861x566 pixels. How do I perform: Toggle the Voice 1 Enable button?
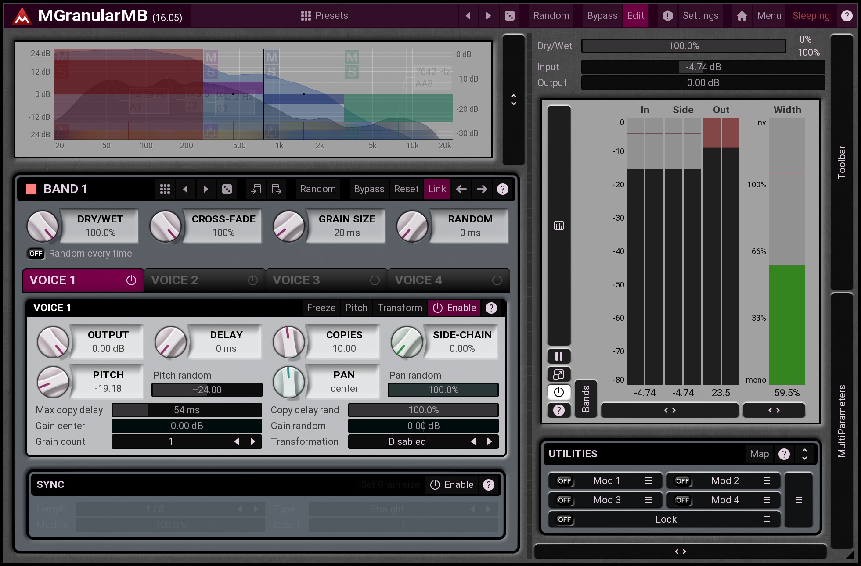[x=454, y=308]
